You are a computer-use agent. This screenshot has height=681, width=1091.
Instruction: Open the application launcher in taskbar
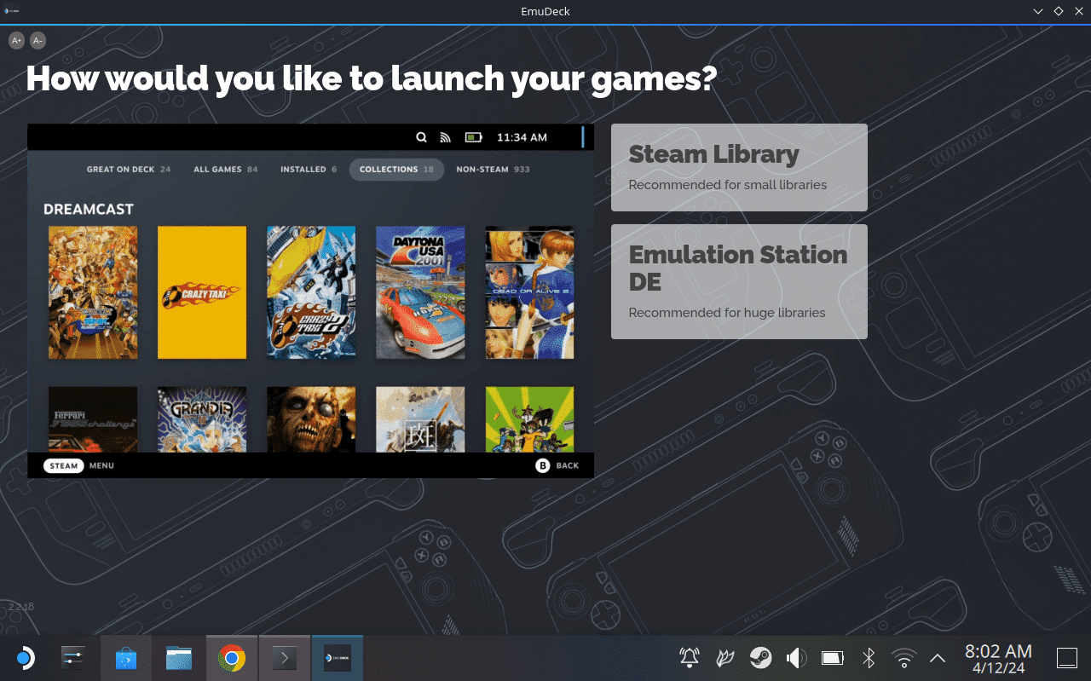click(24, 658)
